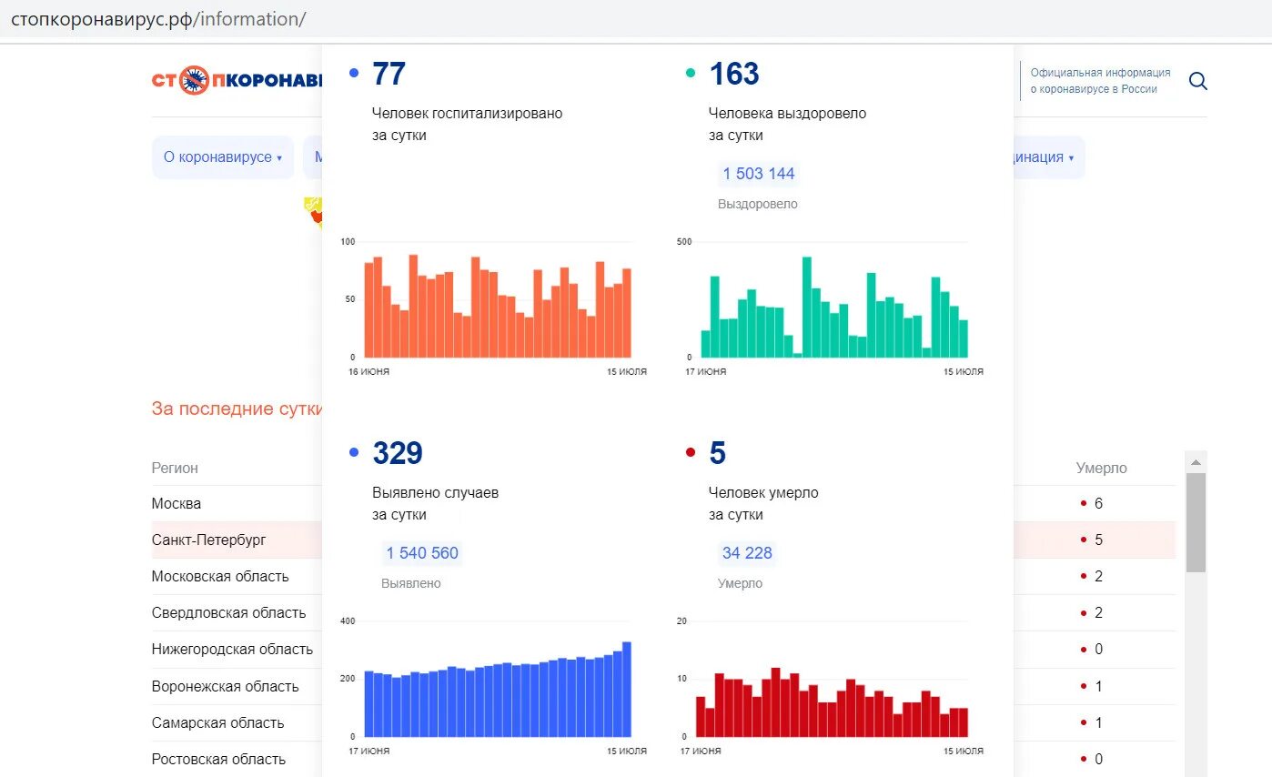
Task: Click Человека выздоровело за сутки label
Action: tap(787, 125)
